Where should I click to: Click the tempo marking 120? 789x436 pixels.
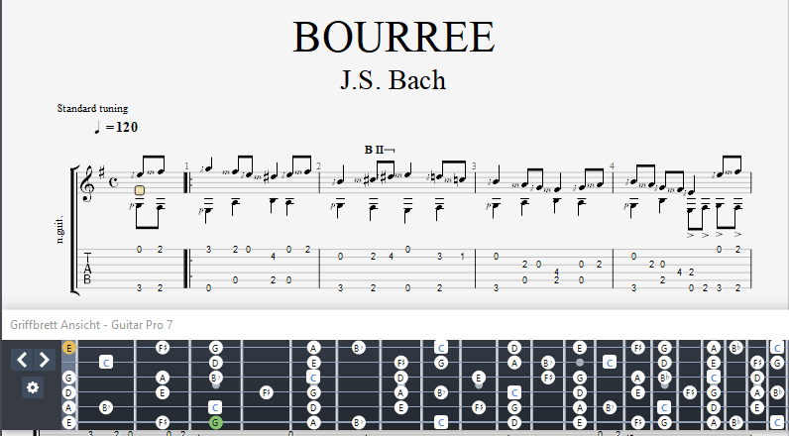tap(116, 127)
